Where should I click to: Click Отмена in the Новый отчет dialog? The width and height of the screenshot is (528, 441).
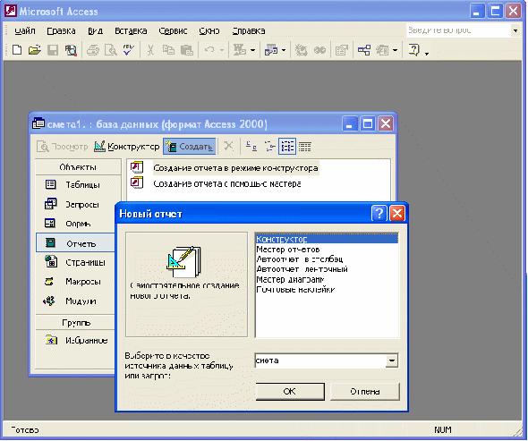[x=365, y=392]
